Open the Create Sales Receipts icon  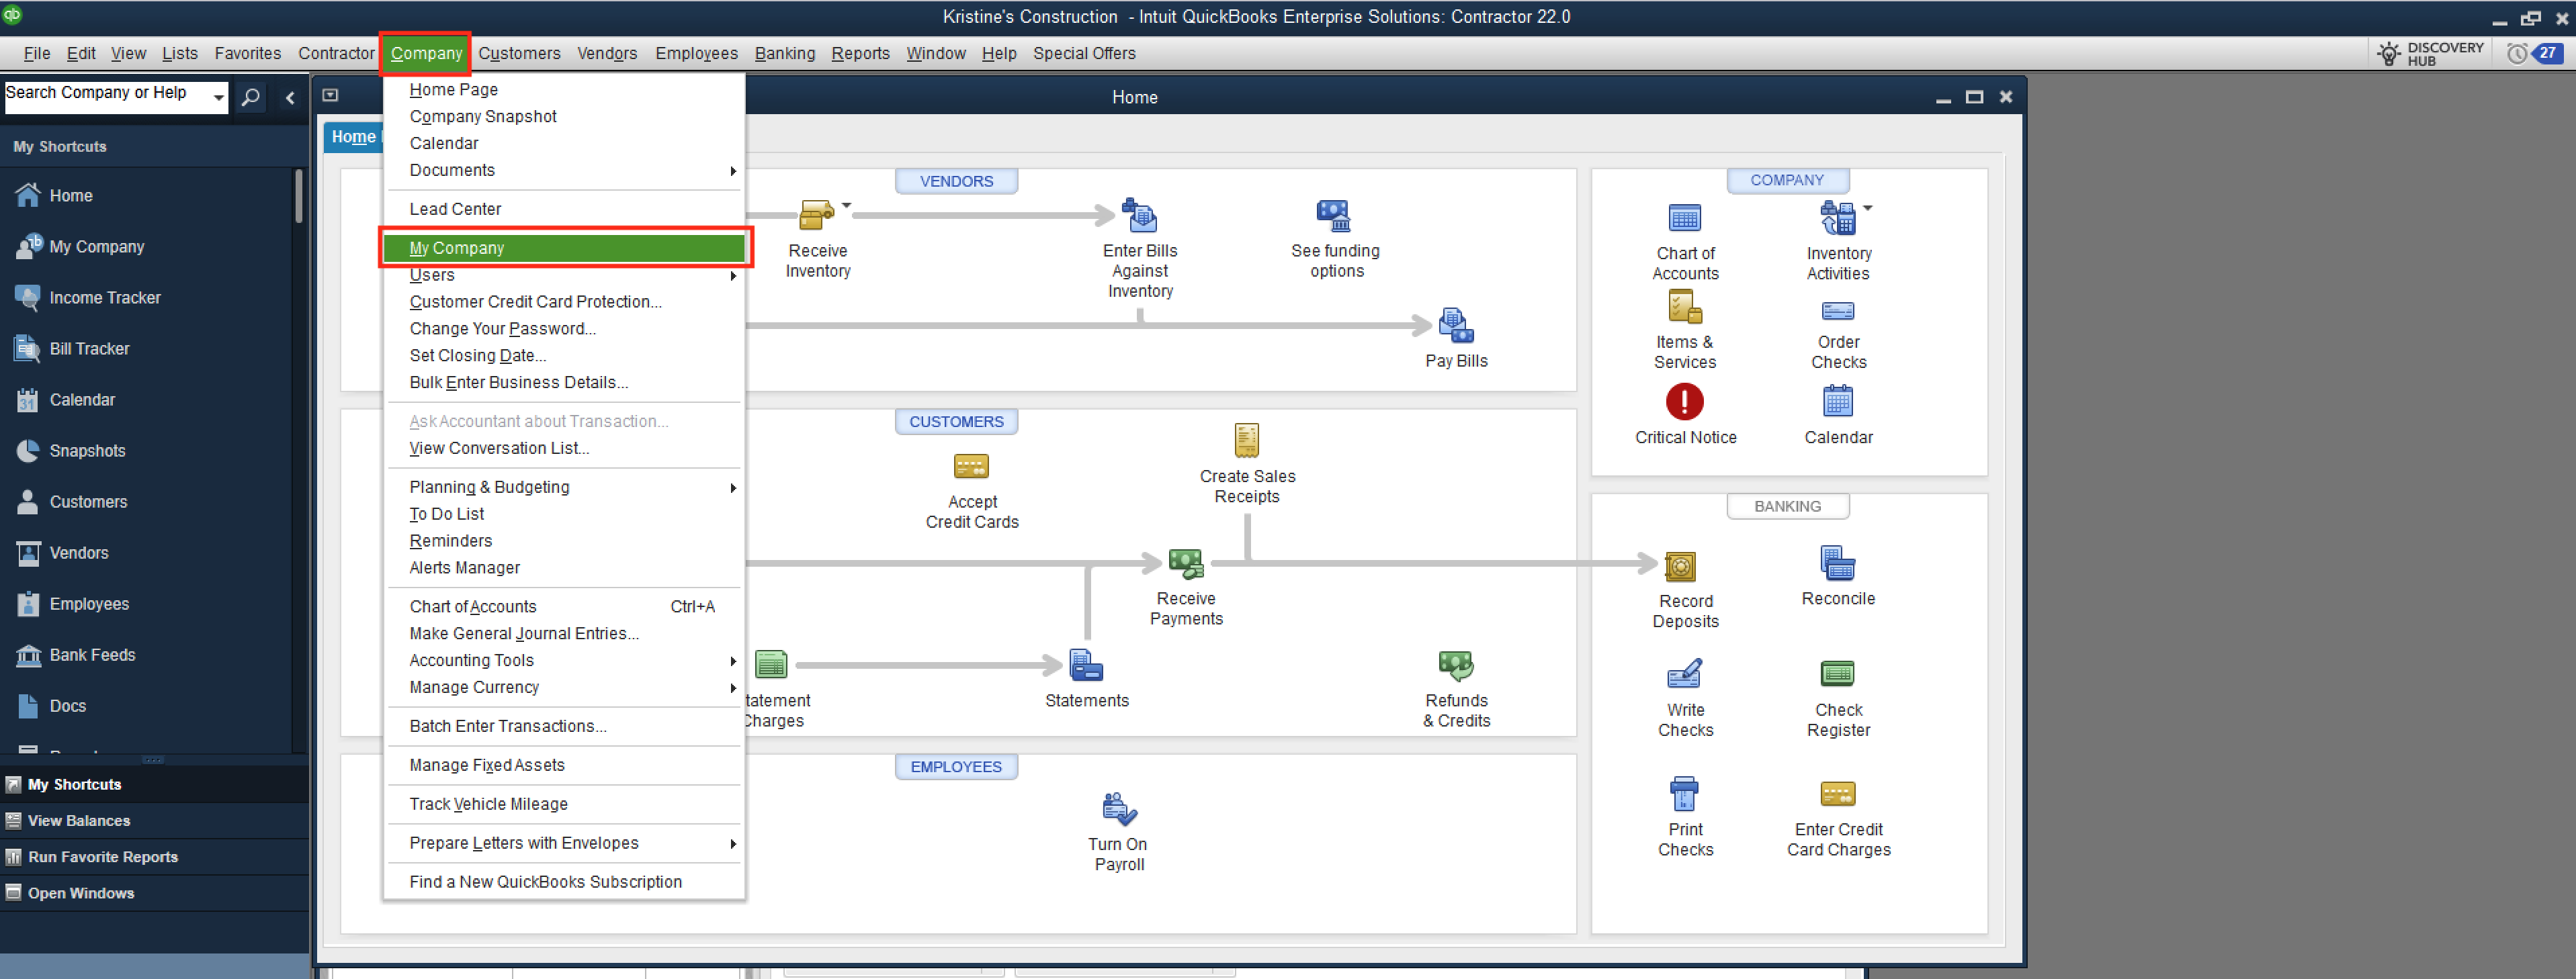click(x=1246, y=440)
